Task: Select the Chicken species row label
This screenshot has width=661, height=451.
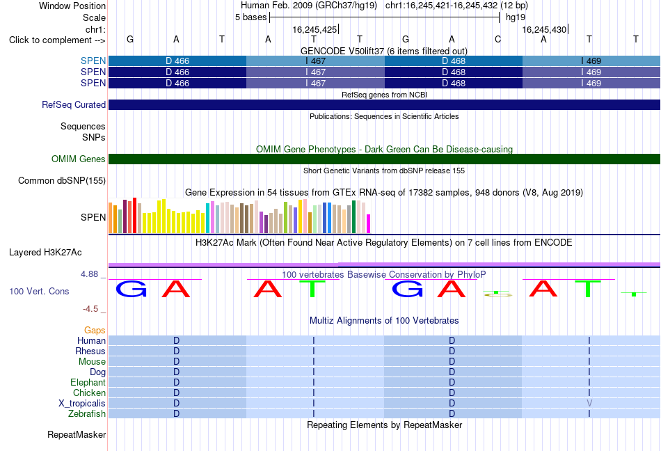Action: 89,393
